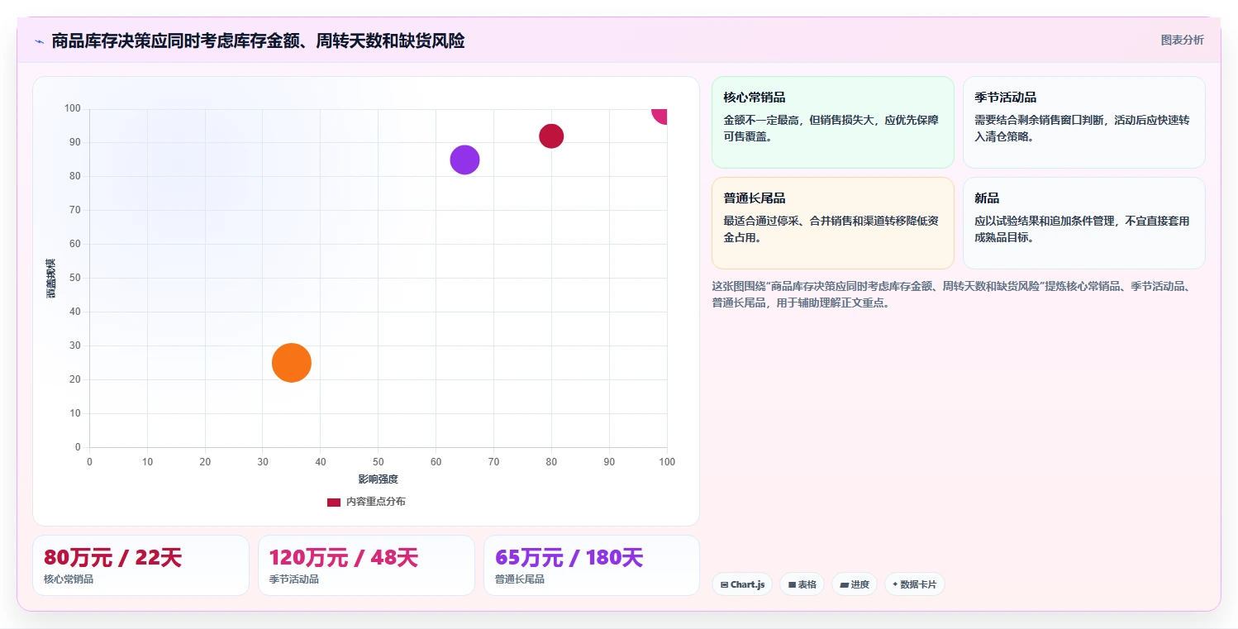The width and height of the screenshot is (1238, 629).
Task: Open the 核心常销品 description card
Action: [x=833, y=122]
